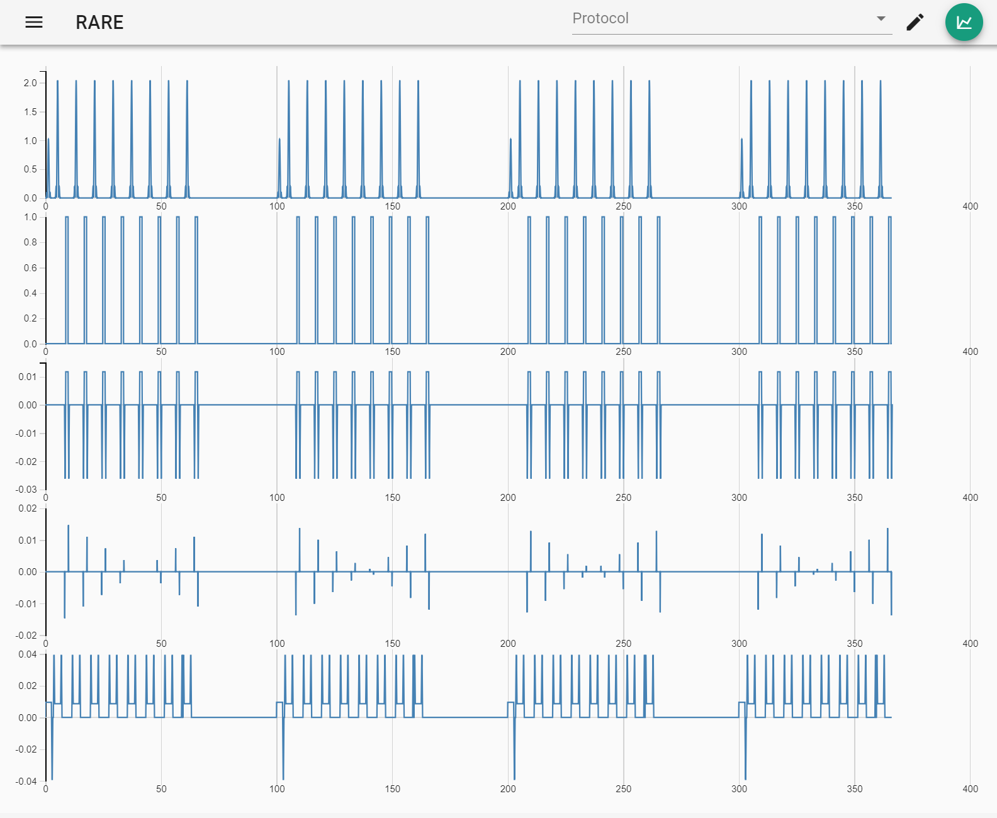
Task: Click the 0.5 y-axis label on top plot
Action: pyautogui.click(x=30, y=169)
